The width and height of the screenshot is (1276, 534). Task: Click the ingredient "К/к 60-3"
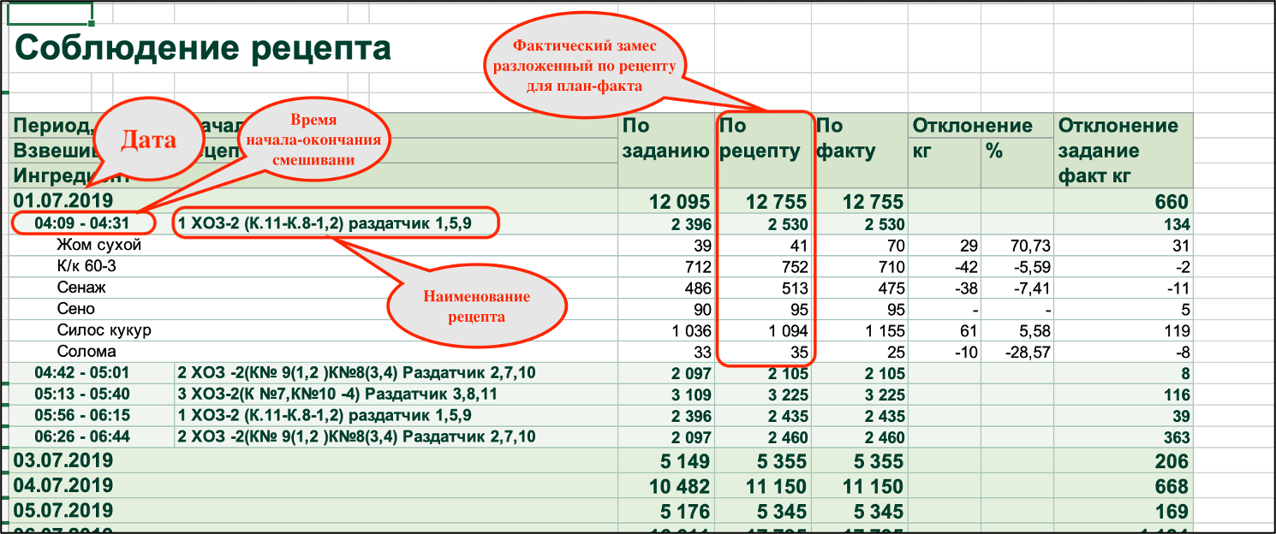pos(86,266)
